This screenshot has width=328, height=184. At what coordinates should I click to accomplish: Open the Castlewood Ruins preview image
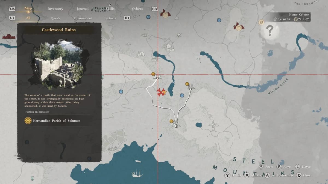[x=59, y=64]
